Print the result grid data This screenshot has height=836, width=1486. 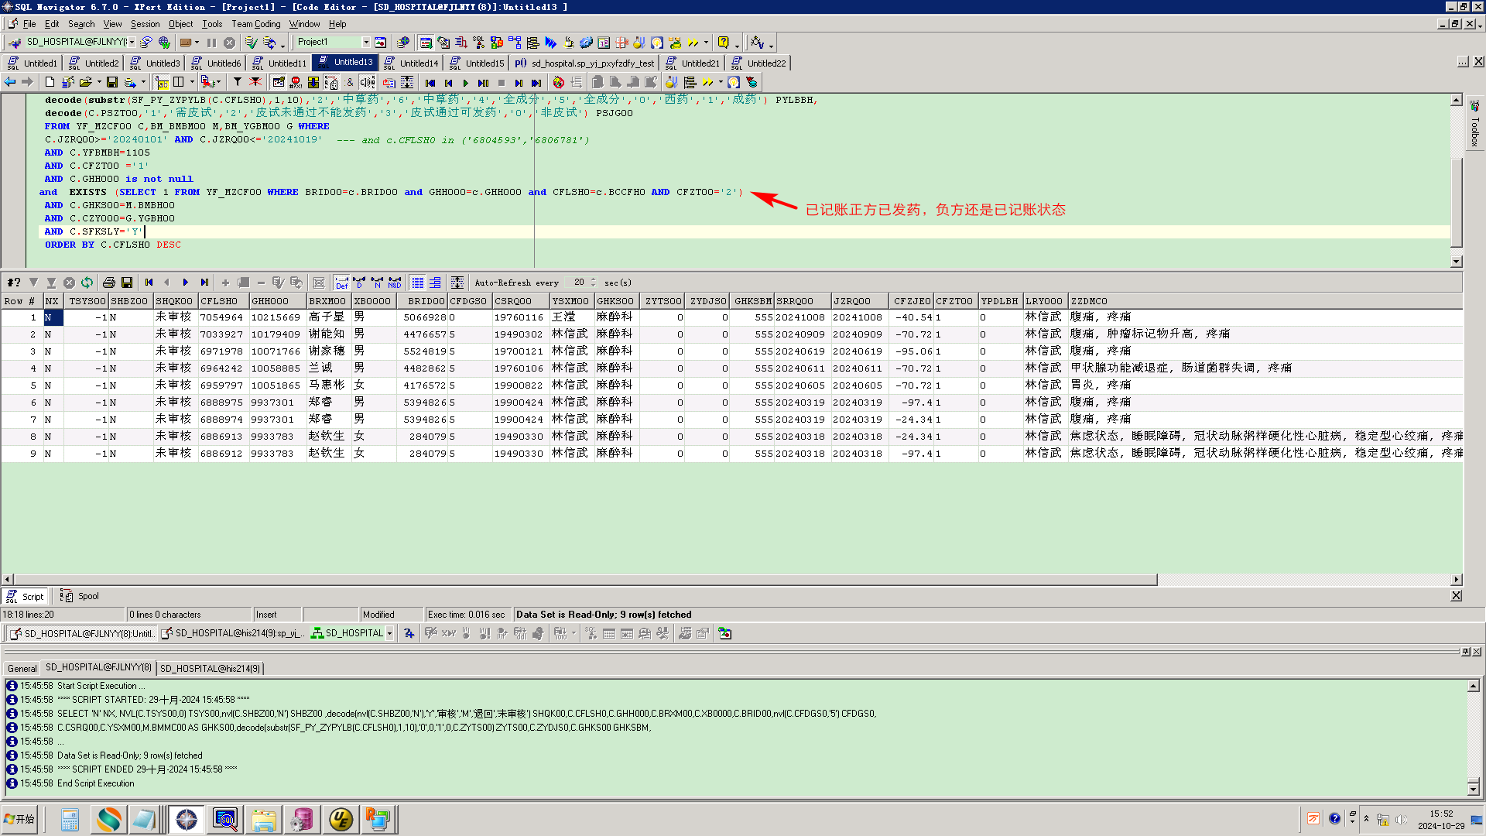point(109,283)
